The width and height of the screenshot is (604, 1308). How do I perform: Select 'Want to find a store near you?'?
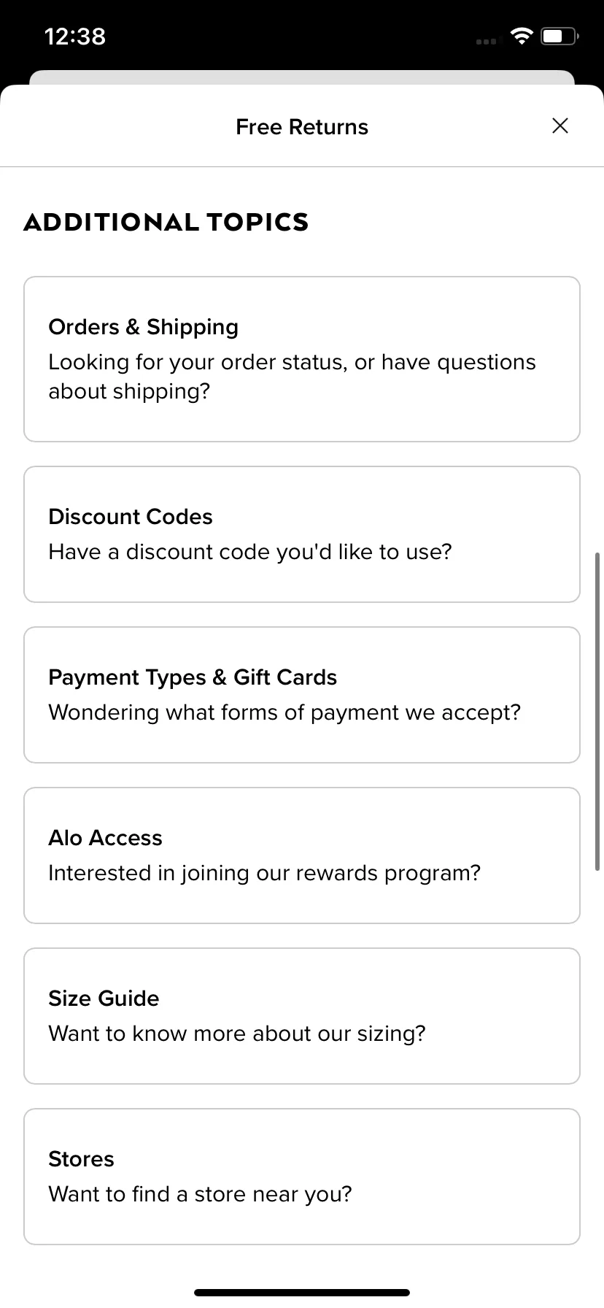[200, 1194]
